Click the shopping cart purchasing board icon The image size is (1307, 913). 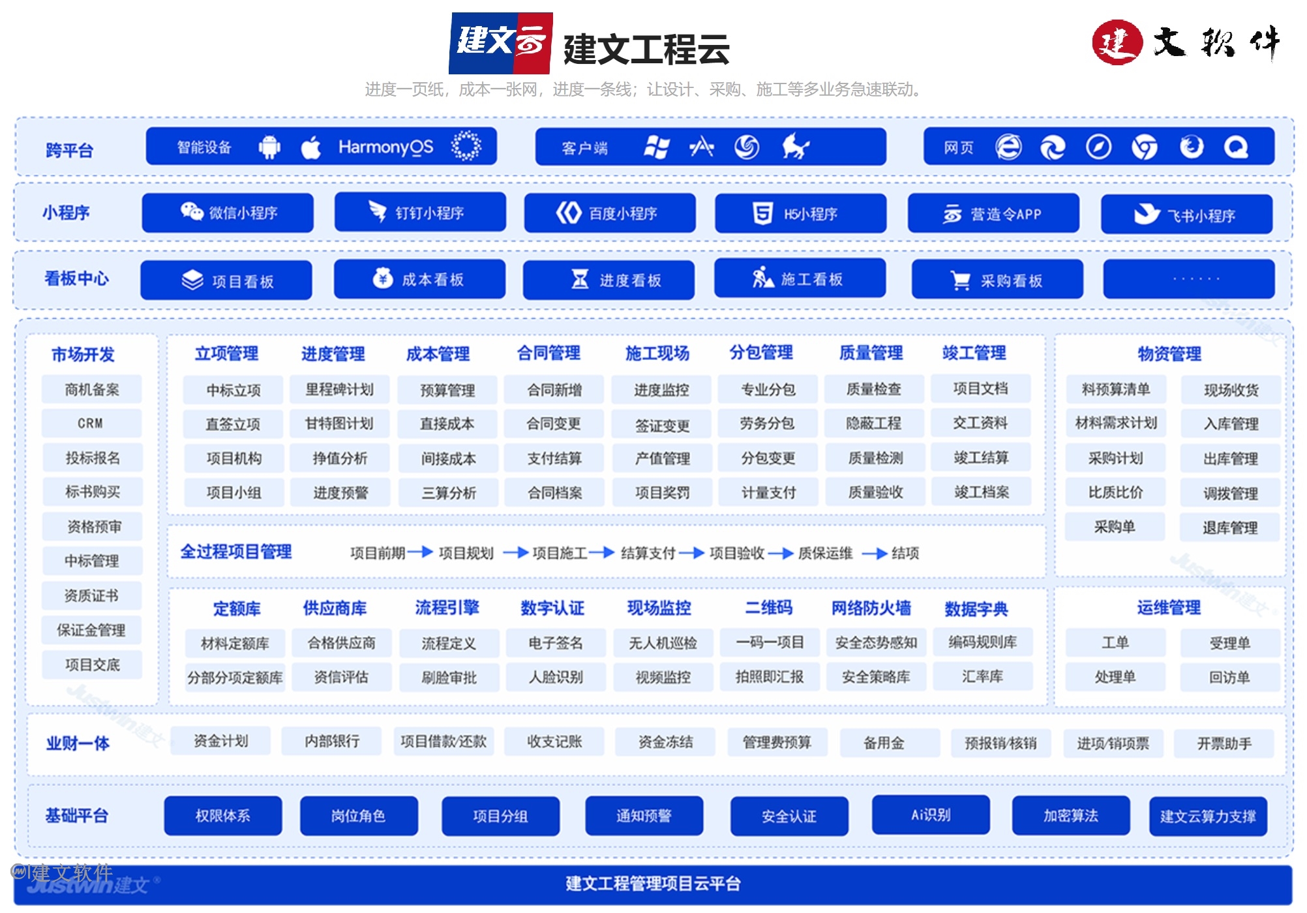[x=960, y=280]
